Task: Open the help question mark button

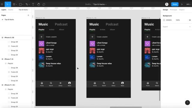Action: pos(187,103)
